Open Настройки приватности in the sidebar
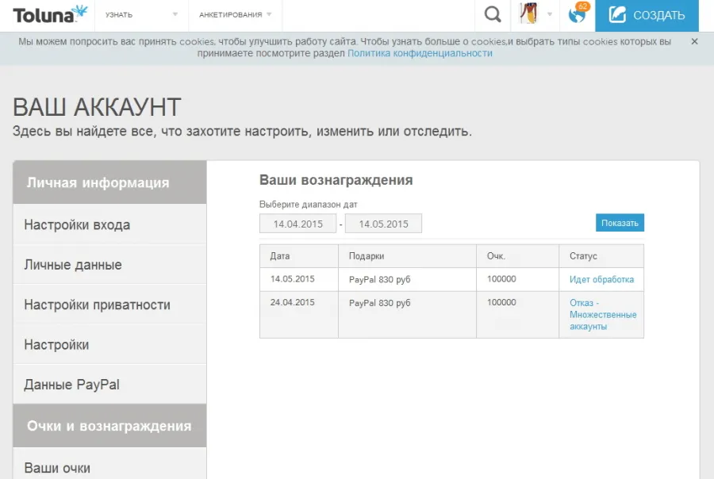 tap(109, 305)
